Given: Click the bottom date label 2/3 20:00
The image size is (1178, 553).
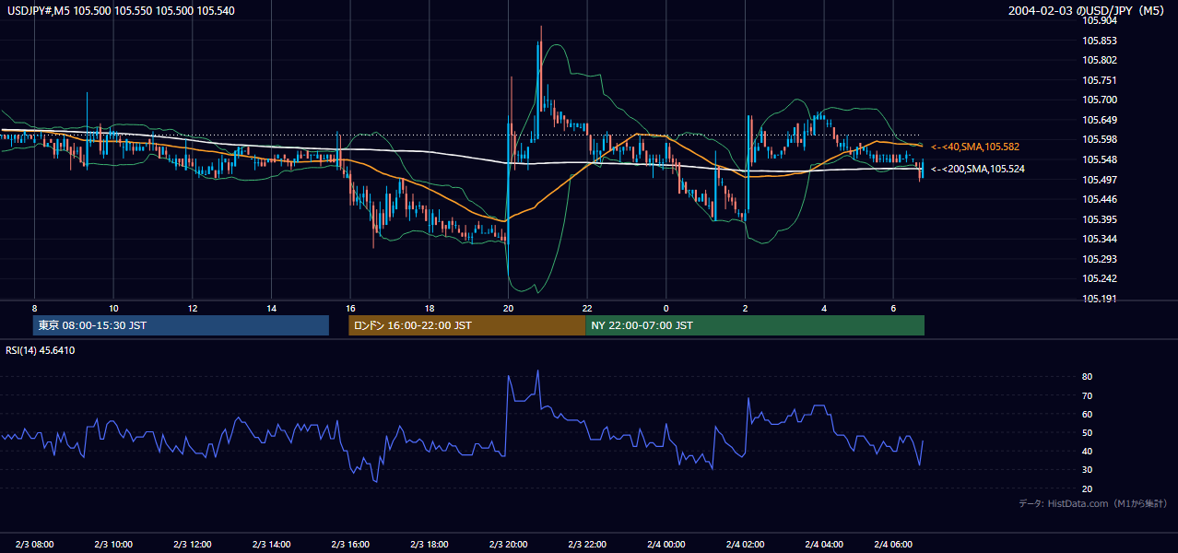Looking at the screenshot, I should [x=509, y=544].
